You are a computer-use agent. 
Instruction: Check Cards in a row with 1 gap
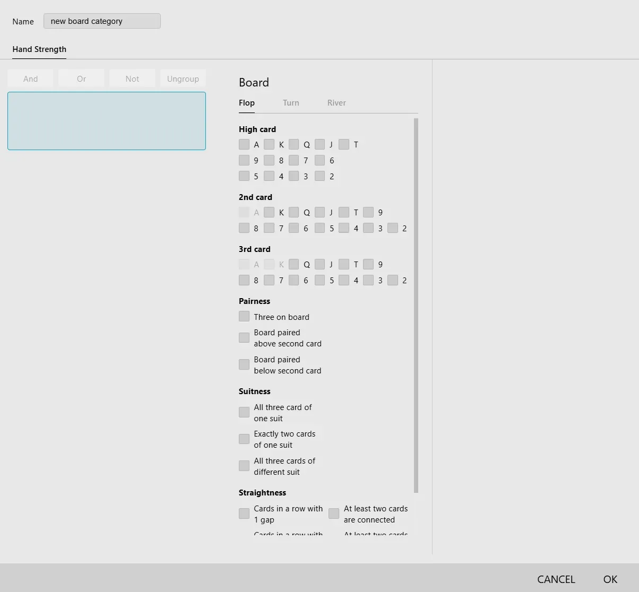244,514
